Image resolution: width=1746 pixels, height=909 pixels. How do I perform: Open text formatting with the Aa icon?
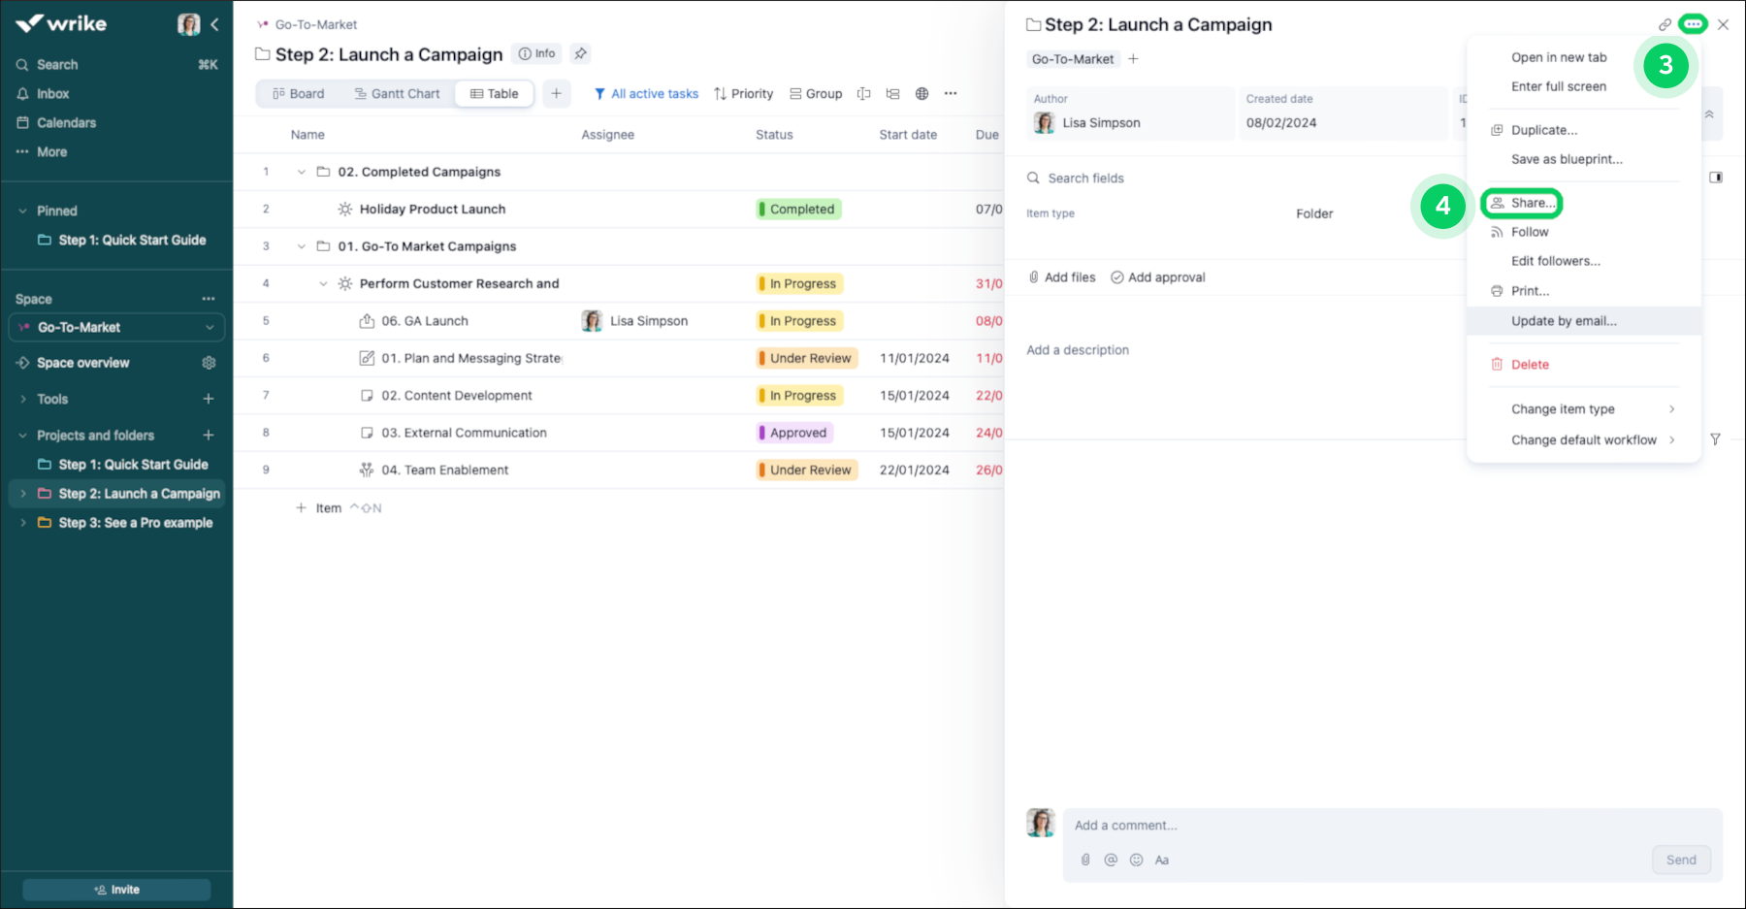click(1161, 860)
